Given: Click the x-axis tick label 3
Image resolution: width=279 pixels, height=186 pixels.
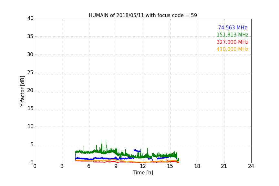Looking at the screenshot, I should pos(62,166).
